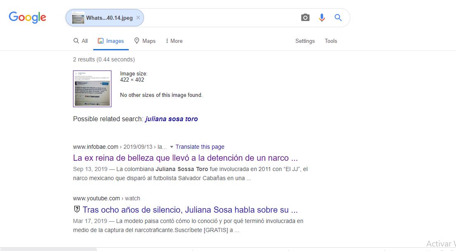Expand the infobae result dropdown arrow
Viewport: 456px width, 251px height.
171,147
